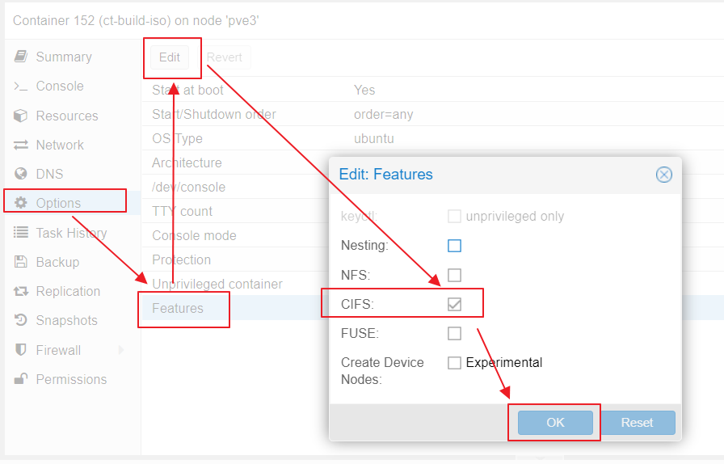
Task: Click the Permissions unlock icon
Action: [21, 379]
